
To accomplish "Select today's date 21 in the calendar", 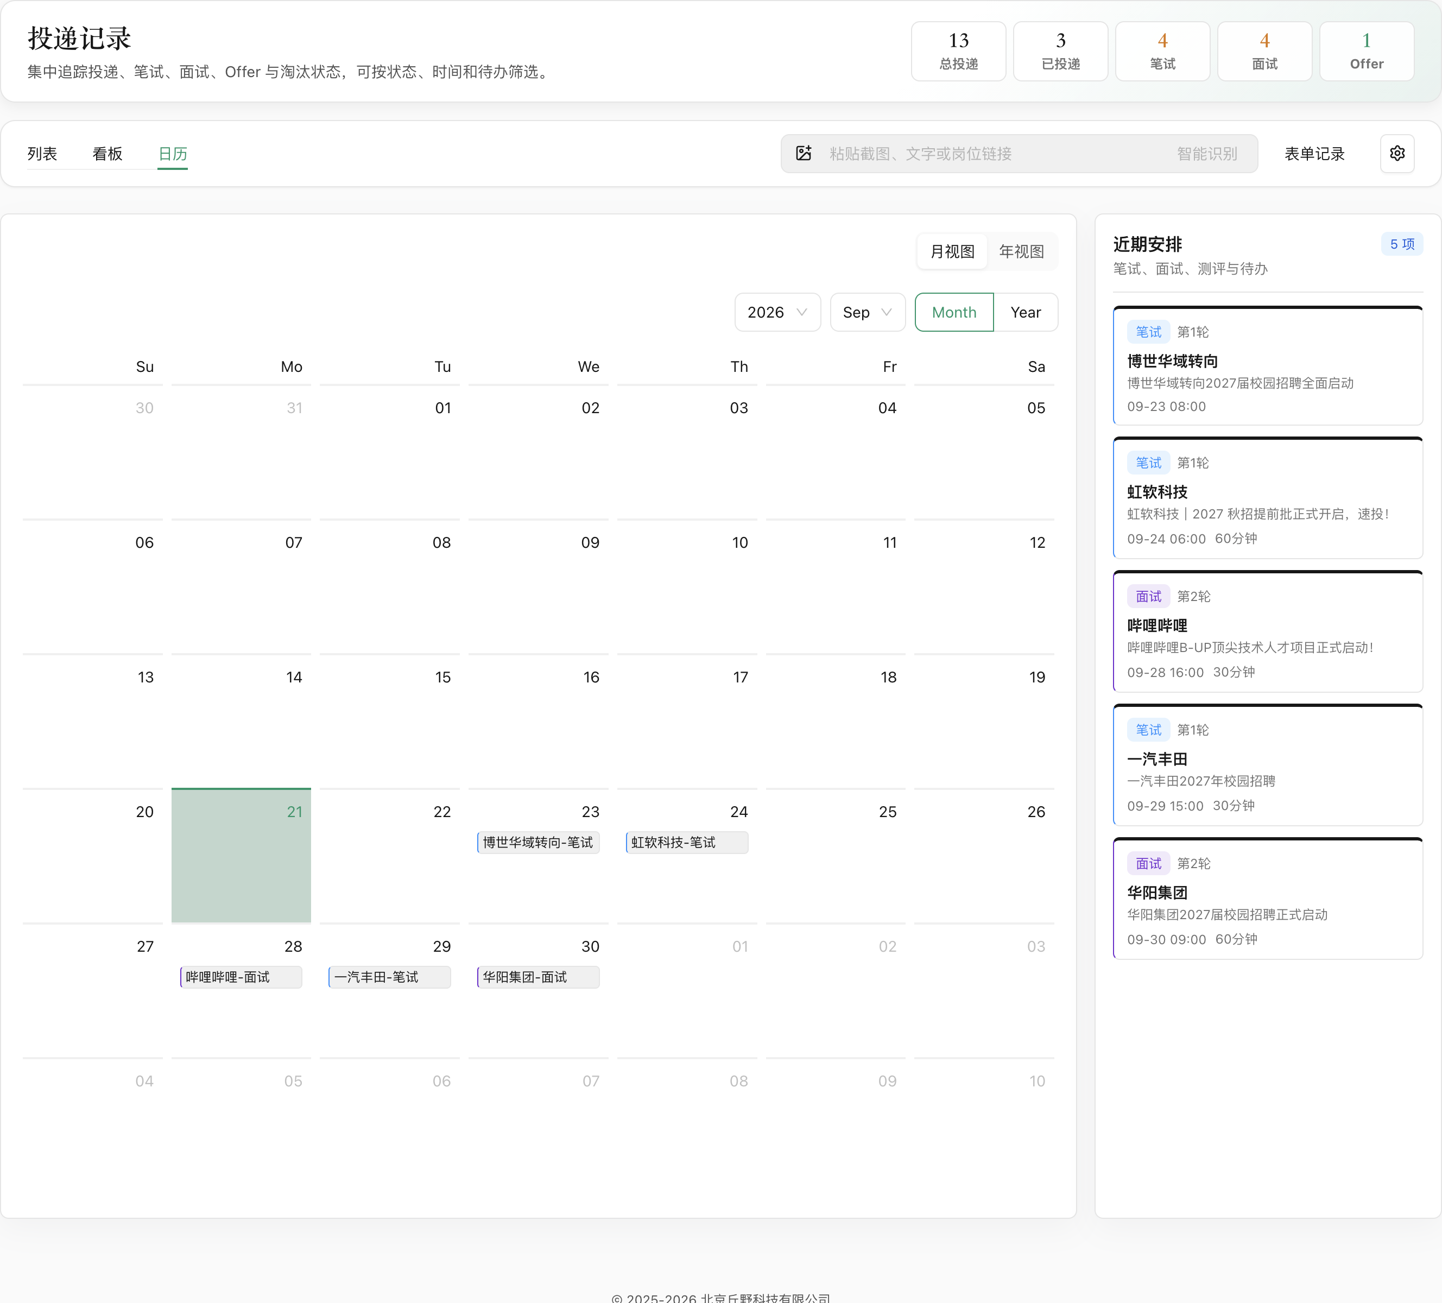I will point(241,855).
